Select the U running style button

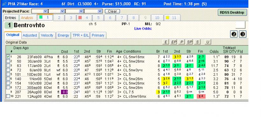(208, 42)
